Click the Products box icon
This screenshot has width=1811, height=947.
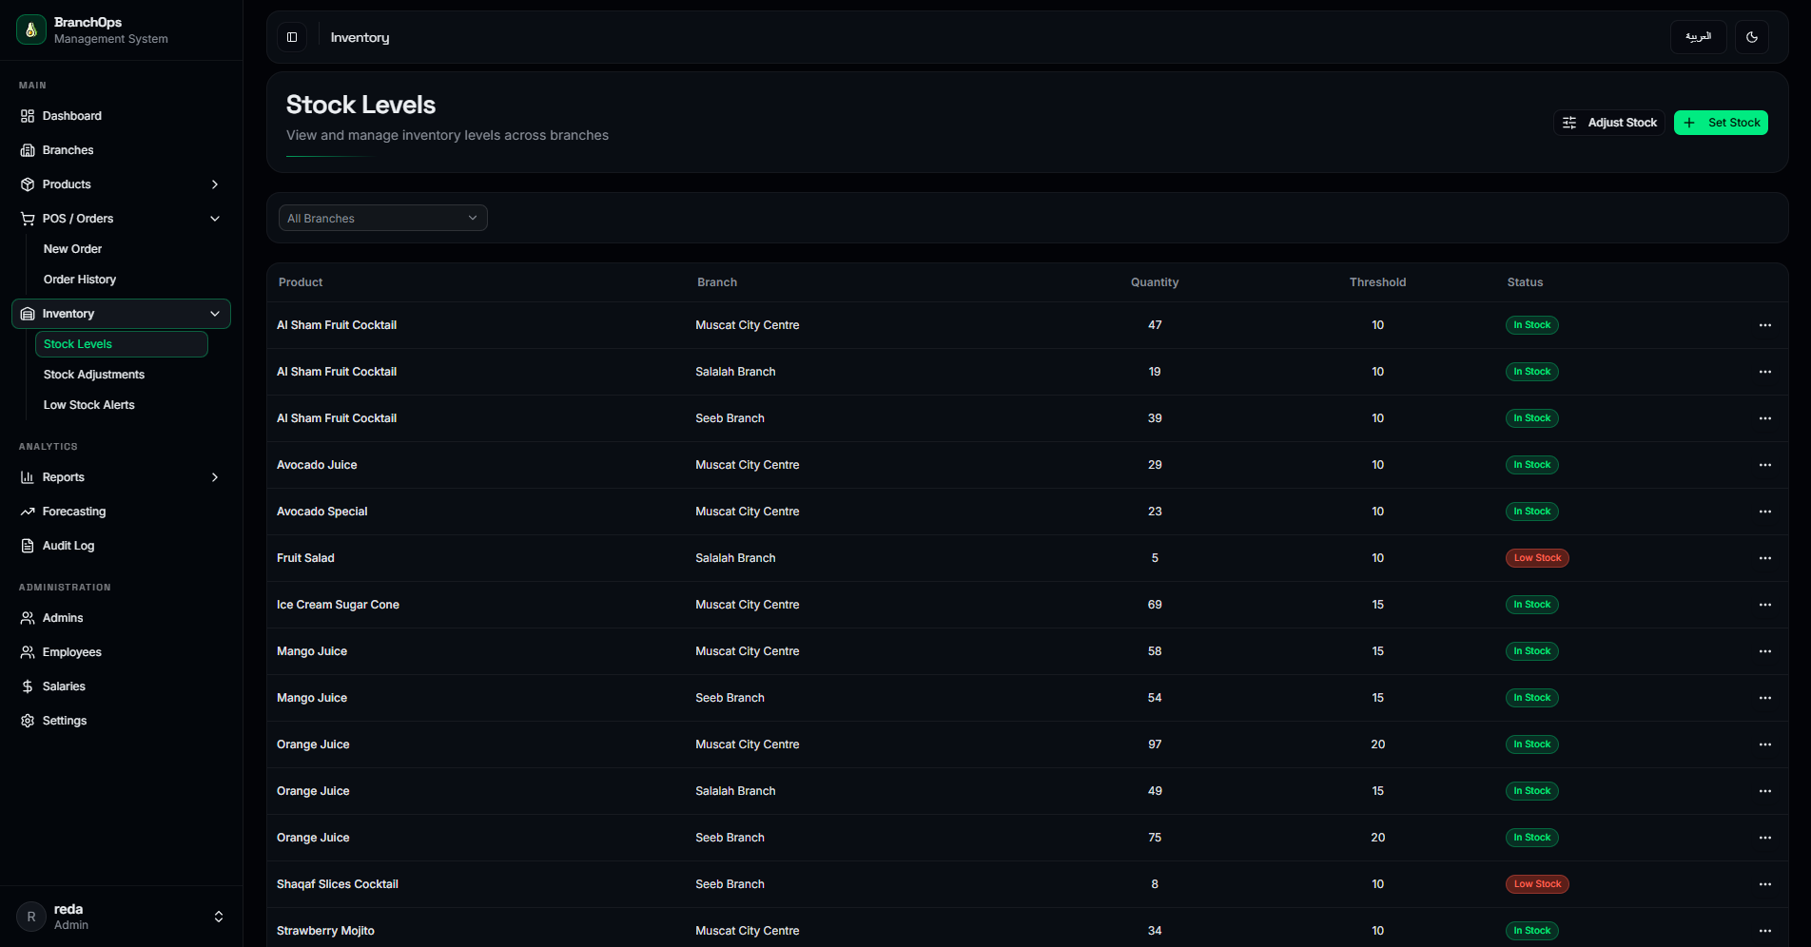tap(28, 184)
